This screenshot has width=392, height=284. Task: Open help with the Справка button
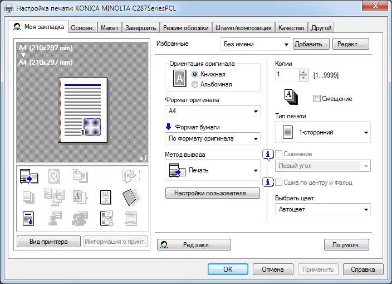point(363,269)
